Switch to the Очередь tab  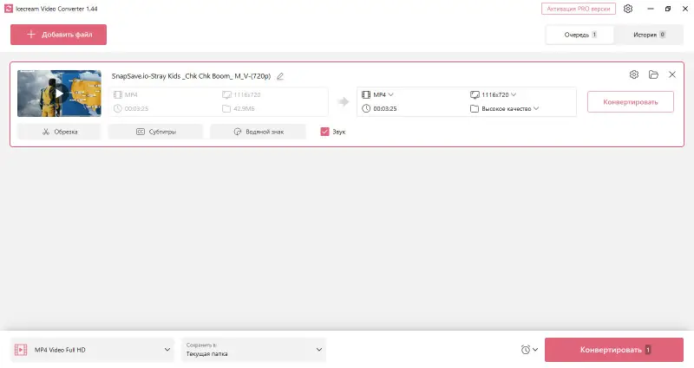click(579, 35)
